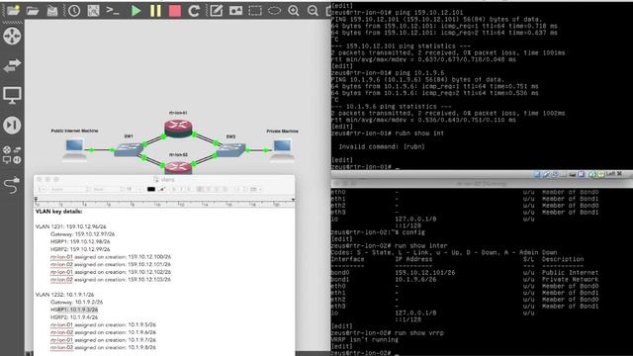
Task: Browse switches in the device sidebar
Action: coord(12,65)
